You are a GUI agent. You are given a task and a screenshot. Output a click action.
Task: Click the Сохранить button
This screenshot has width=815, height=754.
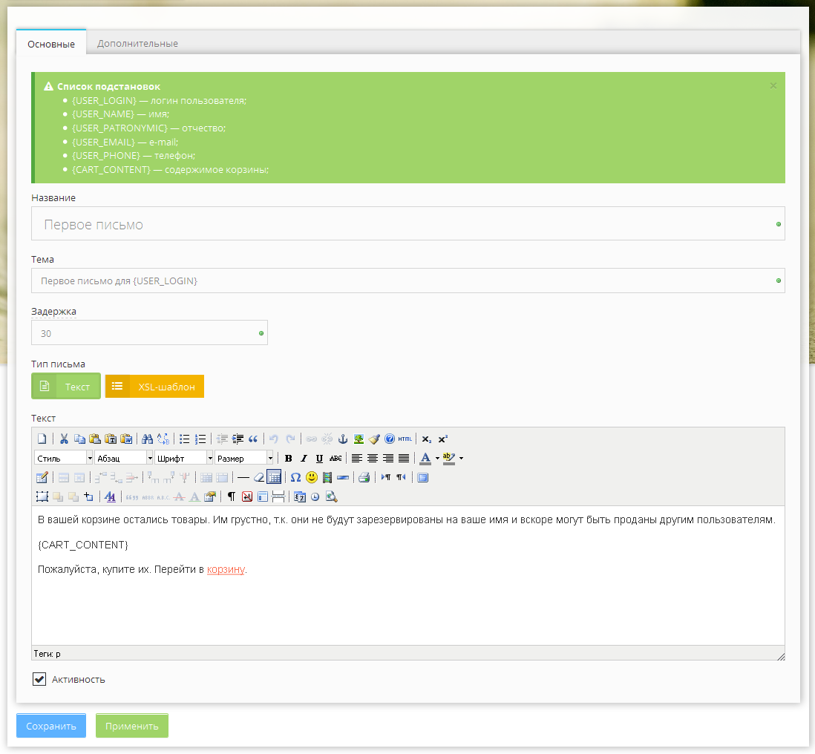tap(51, 726)
